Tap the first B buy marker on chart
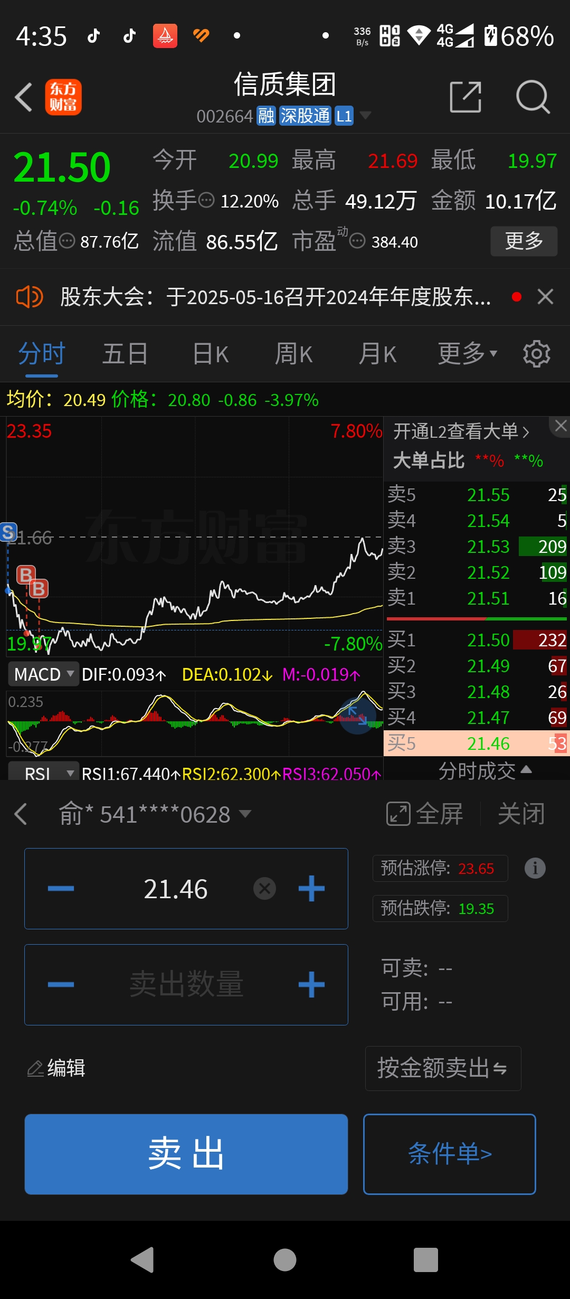 (26, 575)
